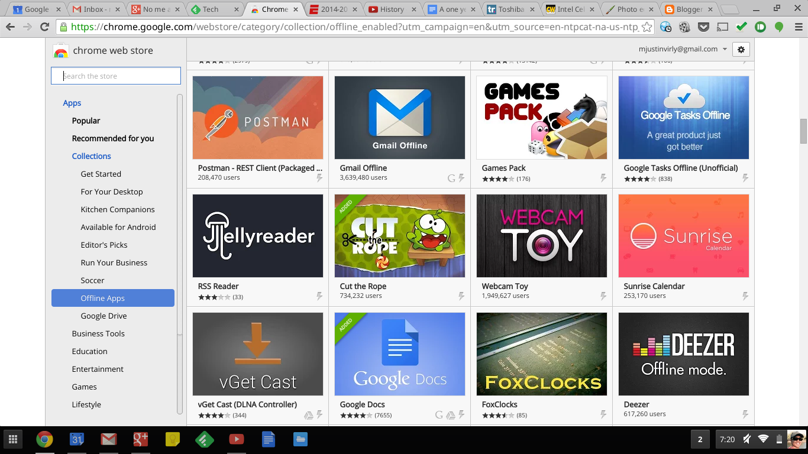Select the Run Your Business collection

[x=114, y=262]
